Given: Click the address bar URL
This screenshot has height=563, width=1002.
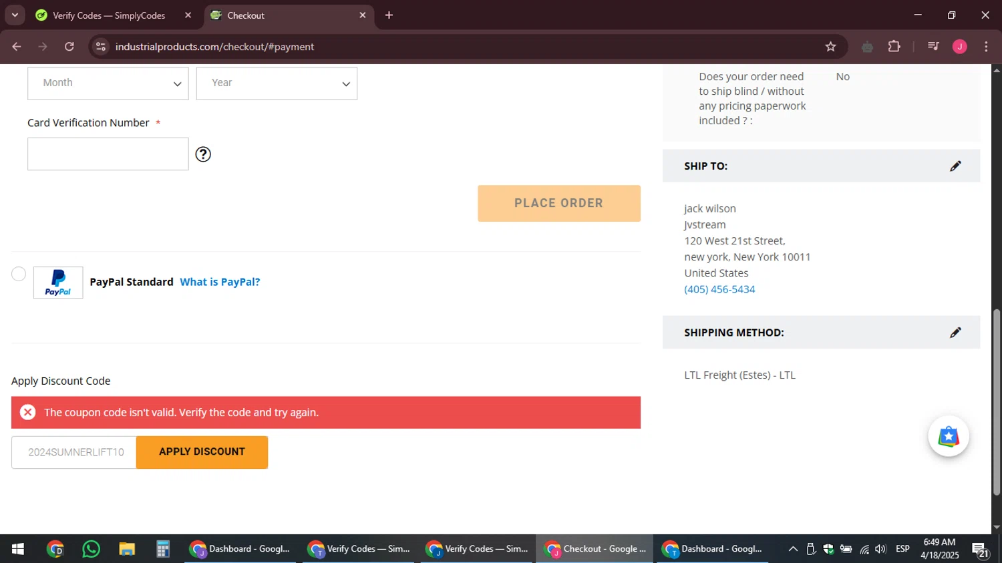Looking at the screenshot, I should pyautogui.click(x=214, y=47).
